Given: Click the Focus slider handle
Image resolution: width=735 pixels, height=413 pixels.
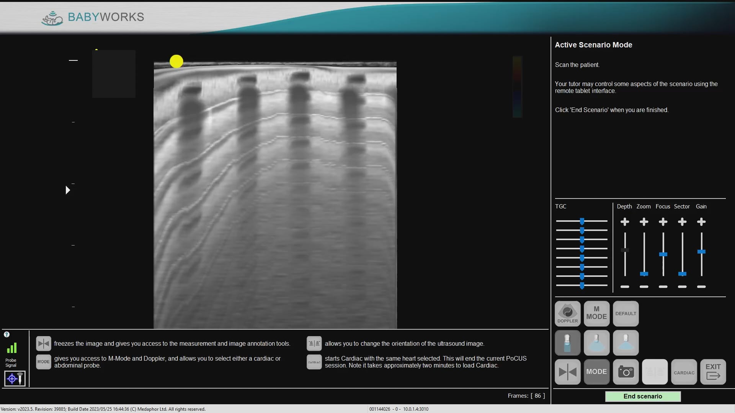Looking at the screenshot, I should tap(663, 254).
